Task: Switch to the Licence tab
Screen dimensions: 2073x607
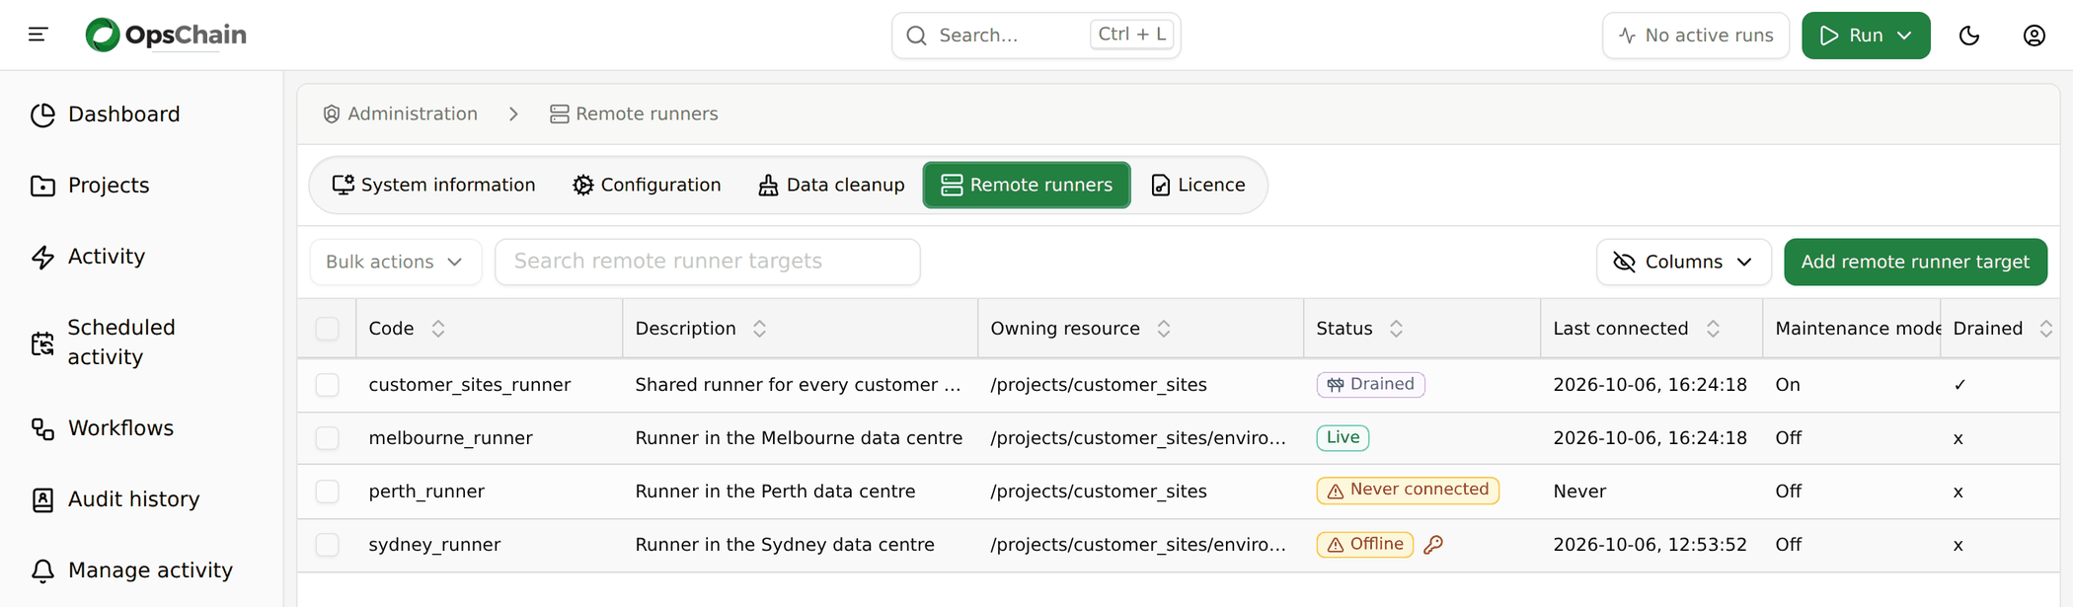Action: [1197, 185]
